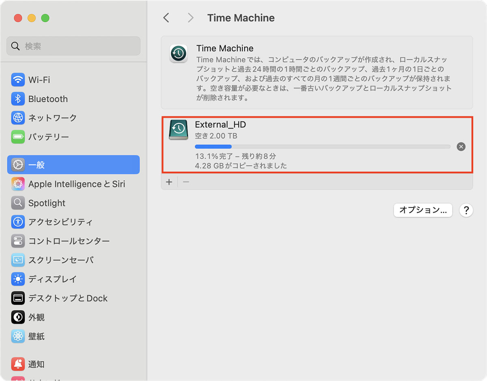Click the スクリーンセーバ icon
Viewport: 487px width, 381px height.
coord(18,260)
